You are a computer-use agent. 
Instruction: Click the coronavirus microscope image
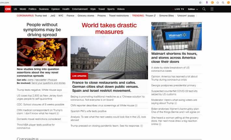tap(42, 52)
